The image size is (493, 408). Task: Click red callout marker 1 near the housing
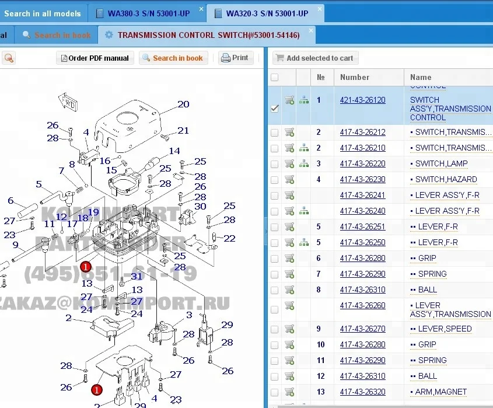coord(85,267)
